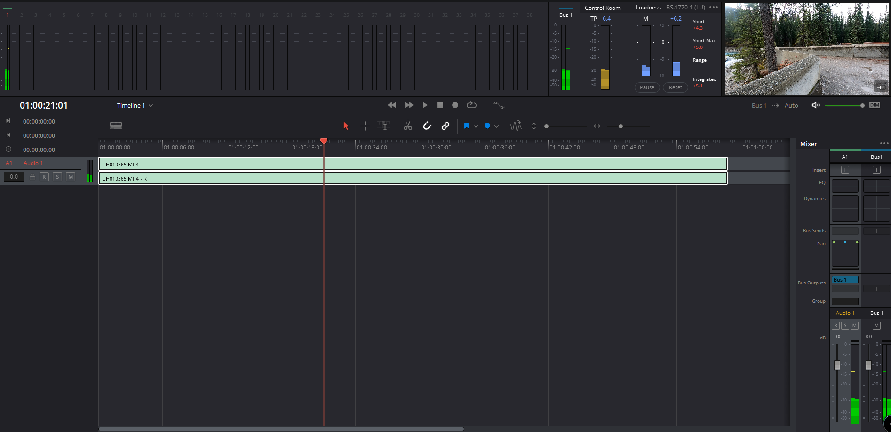Viewport: 891px width, 432px height.
Task: Open A1 channel Insert button in Mixer
Action: pyautogui.click(x=845, y=170)
